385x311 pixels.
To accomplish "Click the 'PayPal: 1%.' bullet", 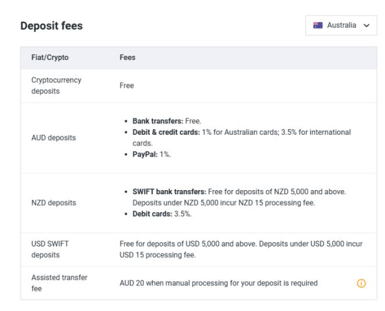I will point(151,155).
